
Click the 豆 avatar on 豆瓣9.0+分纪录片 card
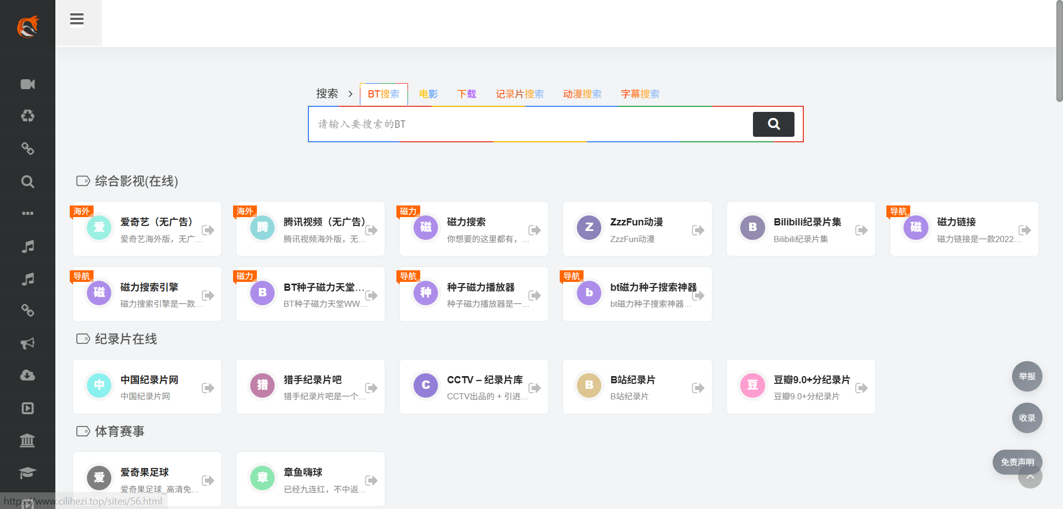click(752, 385)
